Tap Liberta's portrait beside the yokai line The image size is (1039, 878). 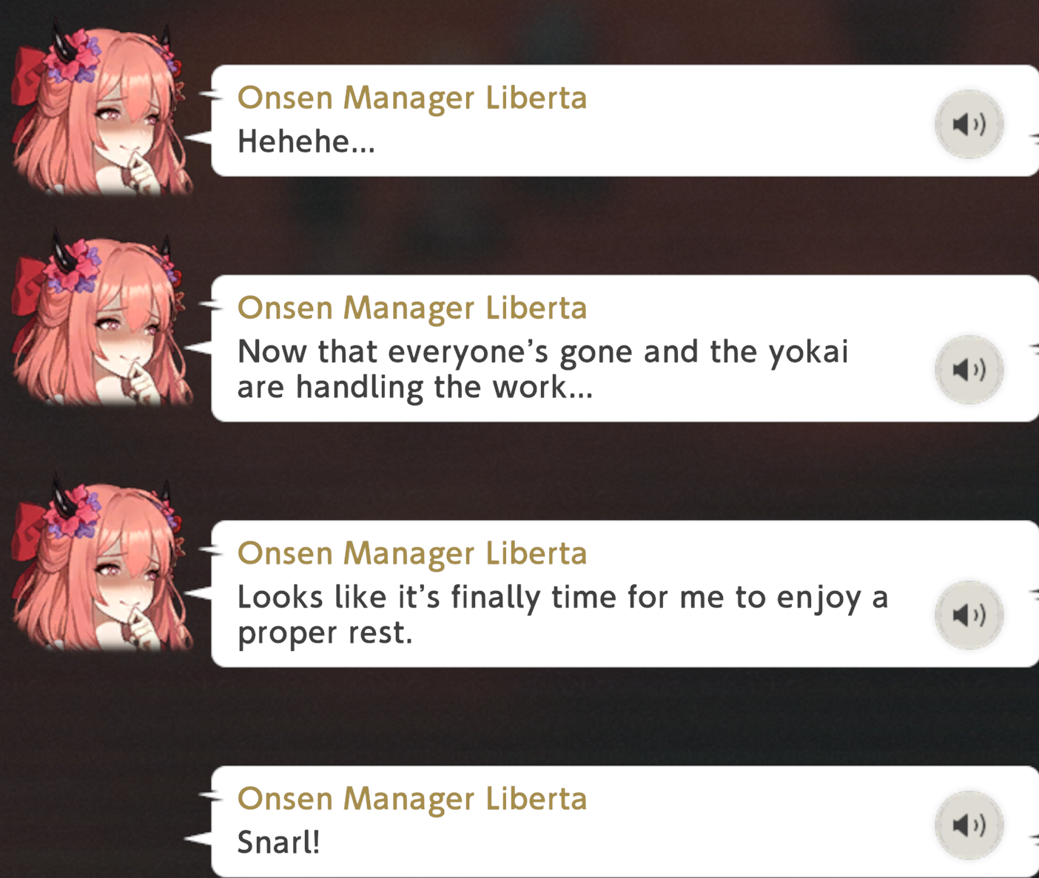(x=102, y=321)
